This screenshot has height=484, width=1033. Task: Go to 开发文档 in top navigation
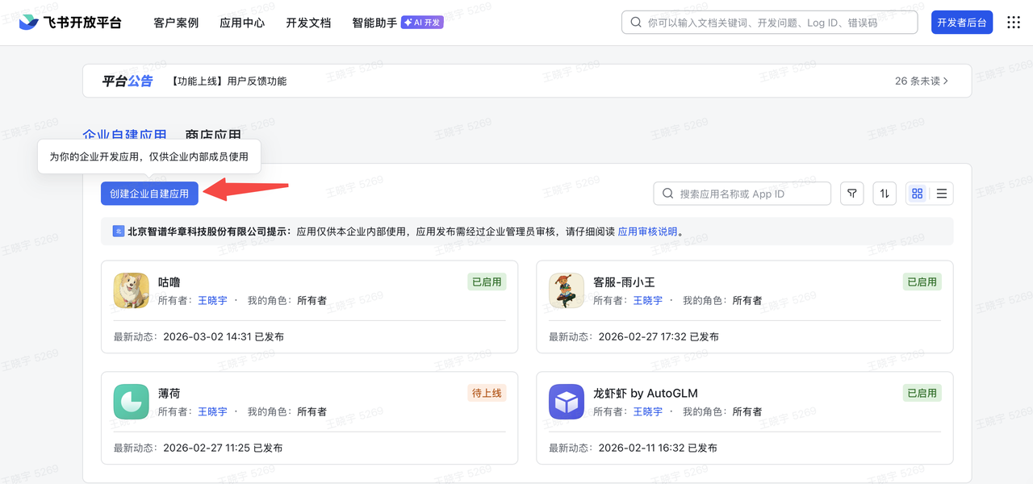click(x=308, y=23)
